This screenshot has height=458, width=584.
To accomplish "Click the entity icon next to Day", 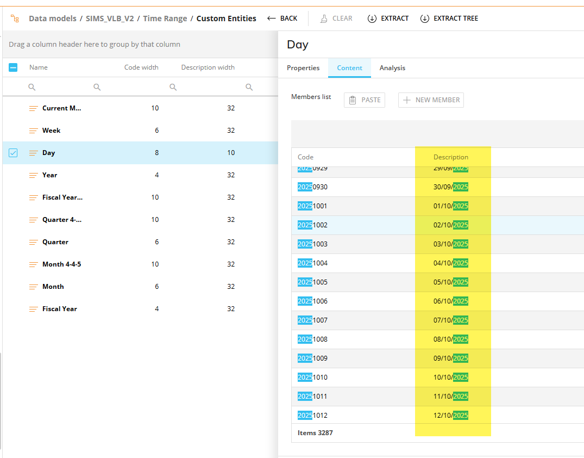I will coord(34,153).
